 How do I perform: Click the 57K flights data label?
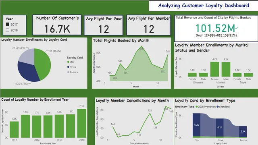(x=163, y=72)
